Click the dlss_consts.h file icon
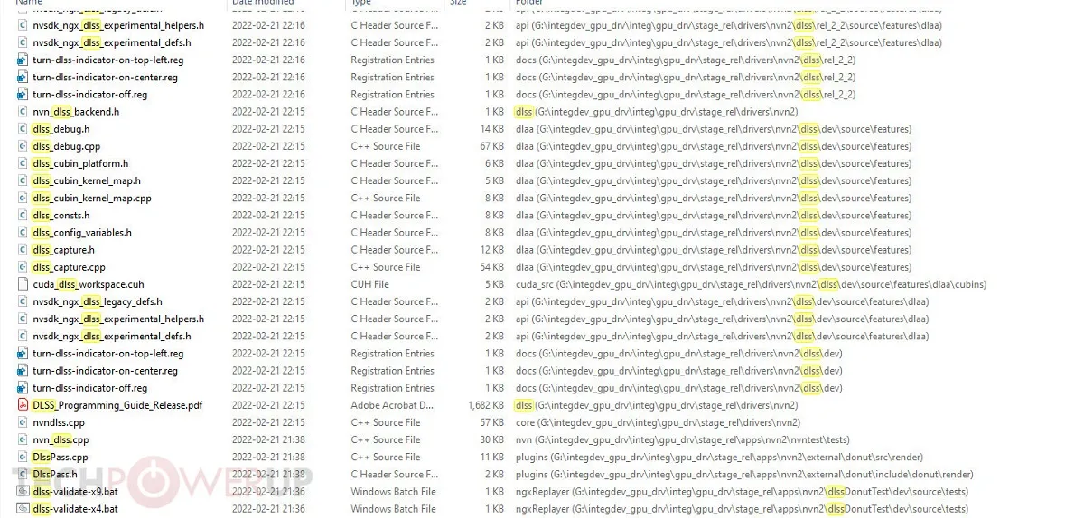 point(23,216)
